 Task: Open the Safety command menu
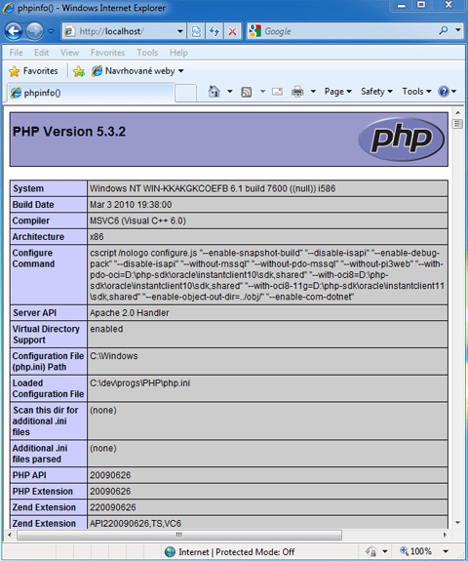pos(376,92)
